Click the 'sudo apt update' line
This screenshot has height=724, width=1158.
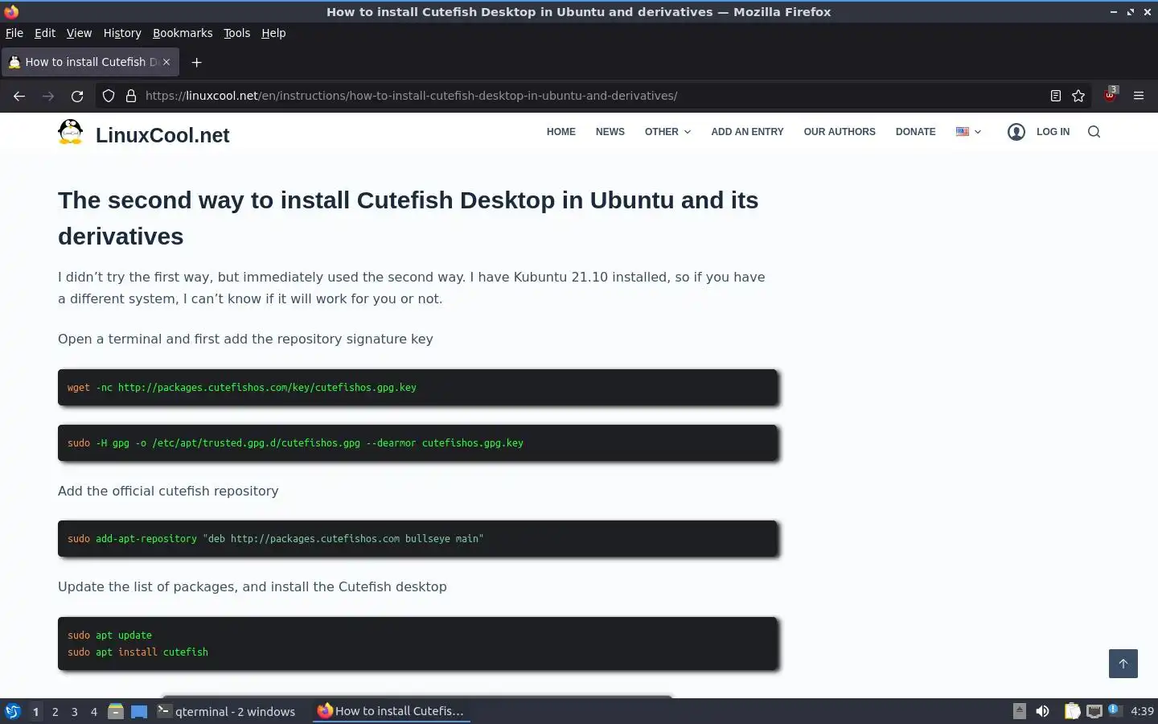[x=109, y=635]
